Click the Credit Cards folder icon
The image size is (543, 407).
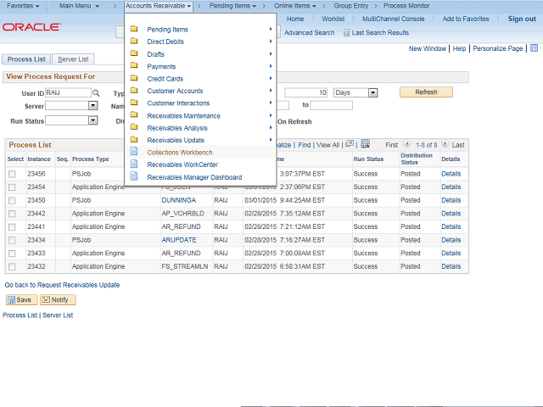tap(133, 79)
